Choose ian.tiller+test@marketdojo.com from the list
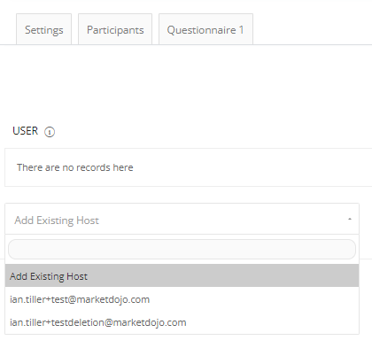The image size is (372, 348). tap(182, 299)
